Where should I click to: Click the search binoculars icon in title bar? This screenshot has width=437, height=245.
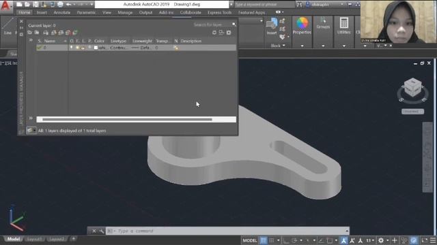click(299, 5)
